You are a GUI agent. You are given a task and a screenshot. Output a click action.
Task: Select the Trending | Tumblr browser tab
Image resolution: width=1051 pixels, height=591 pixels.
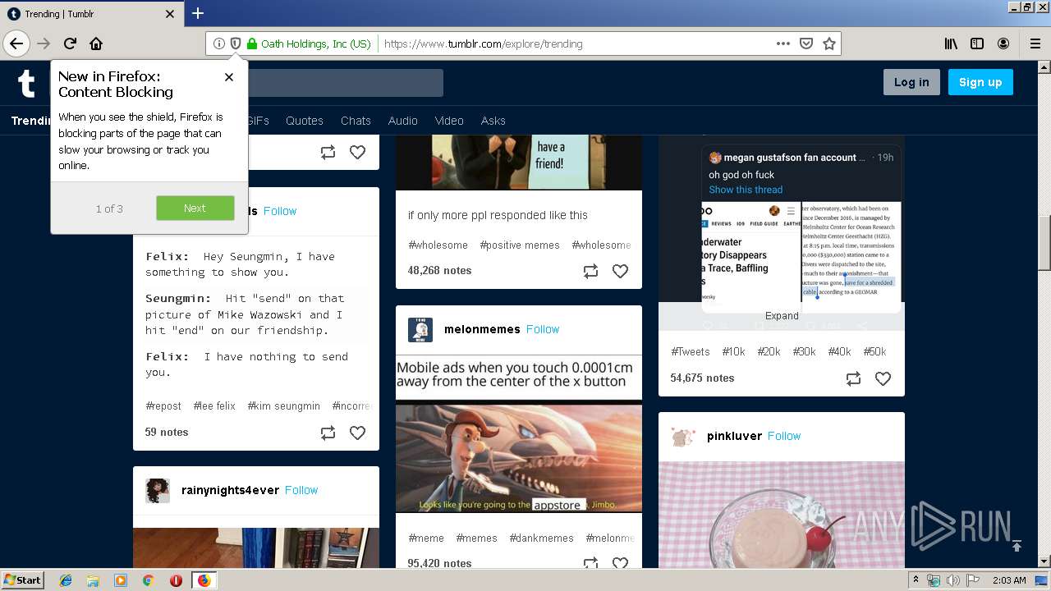tap(90, 14)
